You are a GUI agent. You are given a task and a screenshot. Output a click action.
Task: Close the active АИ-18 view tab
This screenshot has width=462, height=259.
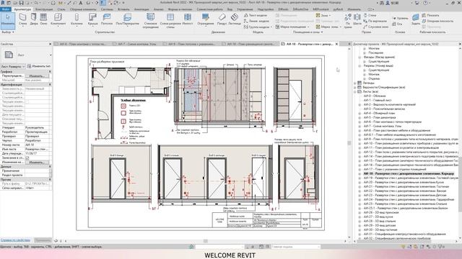coord(337,44)
